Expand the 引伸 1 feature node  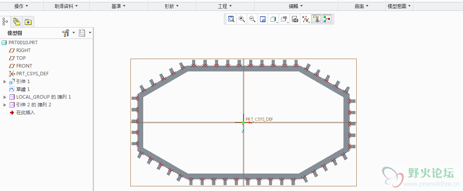(x=4, y=82)
